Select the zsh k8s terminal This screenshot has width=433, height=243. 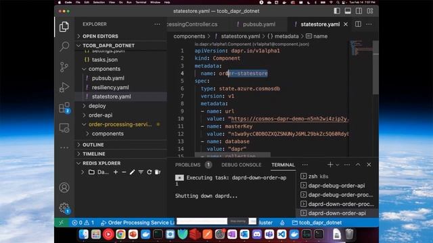click(337, 176)
